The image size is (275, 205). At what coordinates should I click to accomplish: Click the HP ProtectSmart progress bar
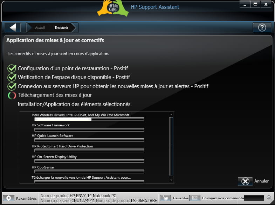coord(89,151)
